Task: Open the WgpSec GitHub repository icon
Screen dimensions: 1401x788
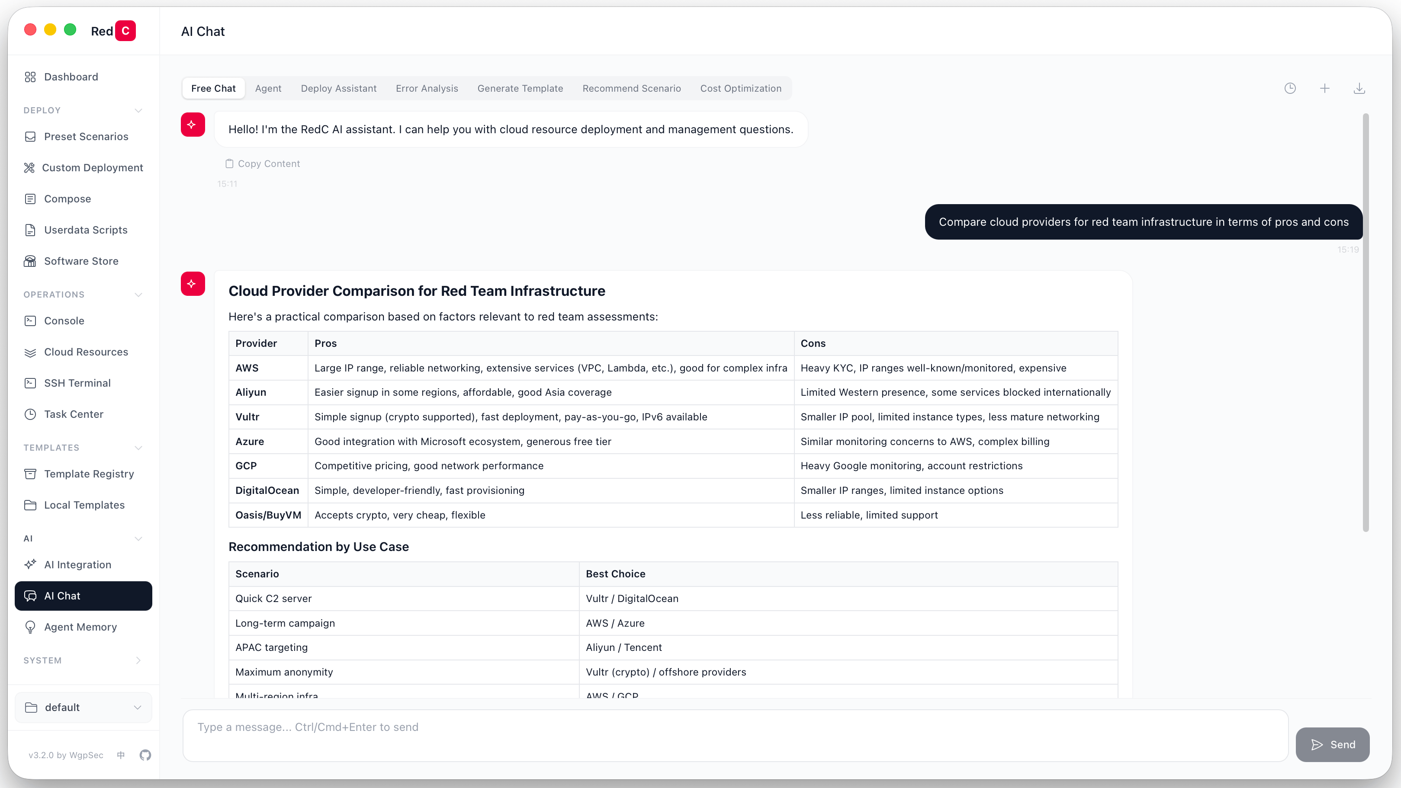Action: (145, 755)
